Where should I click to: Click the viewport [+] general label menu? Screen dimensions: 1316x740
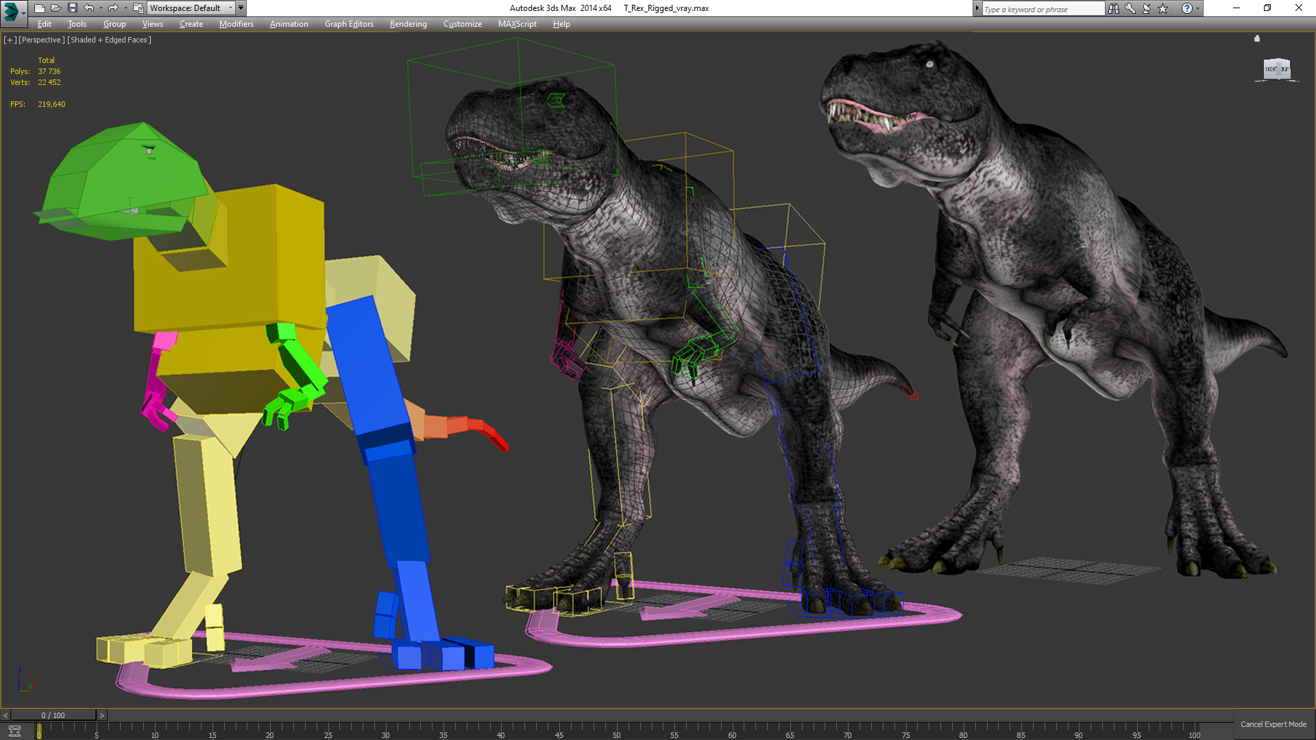pyautogui.click(x=10, y=40)
